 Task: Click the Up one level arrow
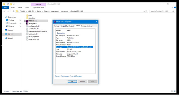[x=14, y=11]
